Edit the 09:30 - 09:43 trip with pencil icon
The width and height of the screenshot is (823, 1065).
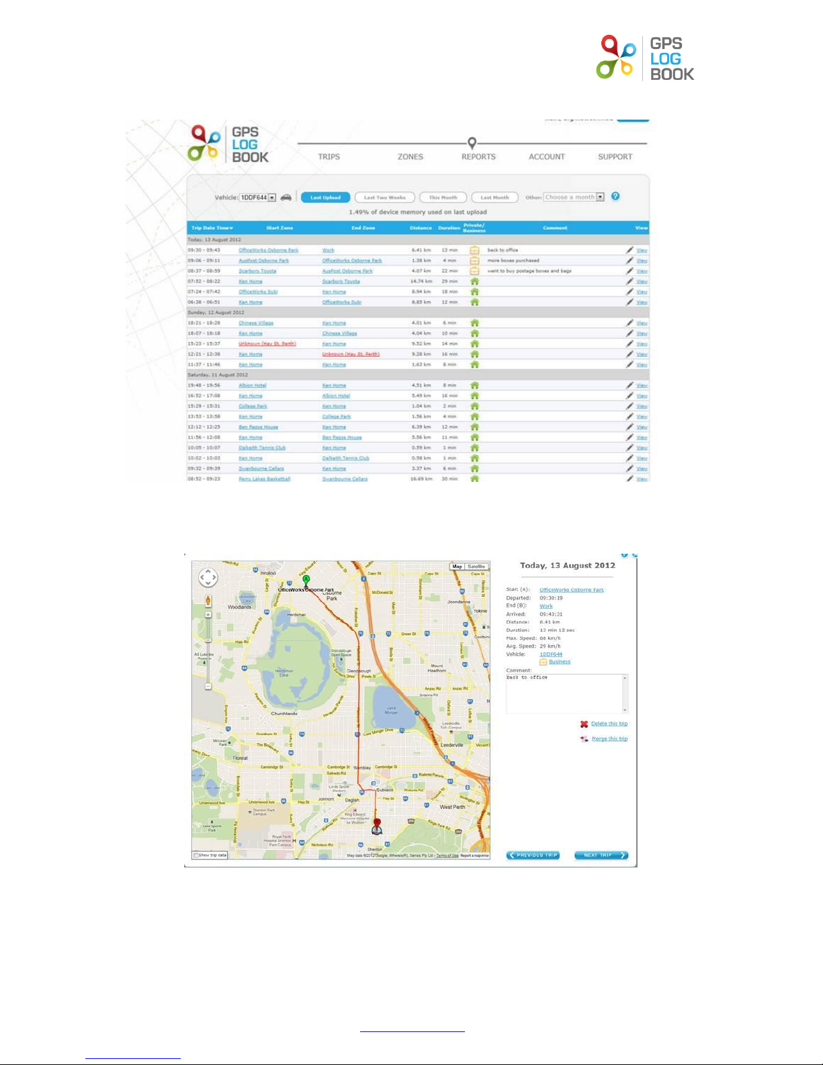coord(630,250)
